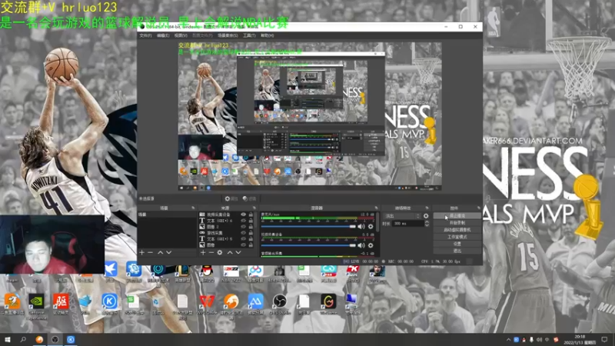The width and height of the screenshot is (615, 346).
Task: Mute the 视频采集设备 mixer channel speaker icon
Action: click(361, 245)
